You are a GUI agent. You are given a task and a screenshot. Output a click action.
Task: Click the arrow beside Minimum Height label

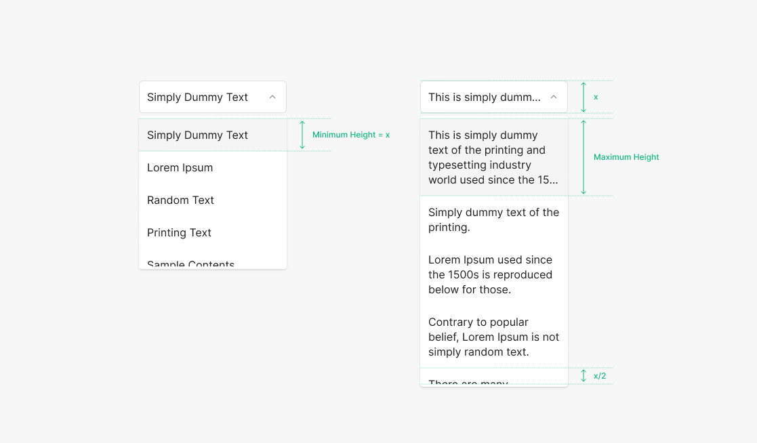coord(302,135)
